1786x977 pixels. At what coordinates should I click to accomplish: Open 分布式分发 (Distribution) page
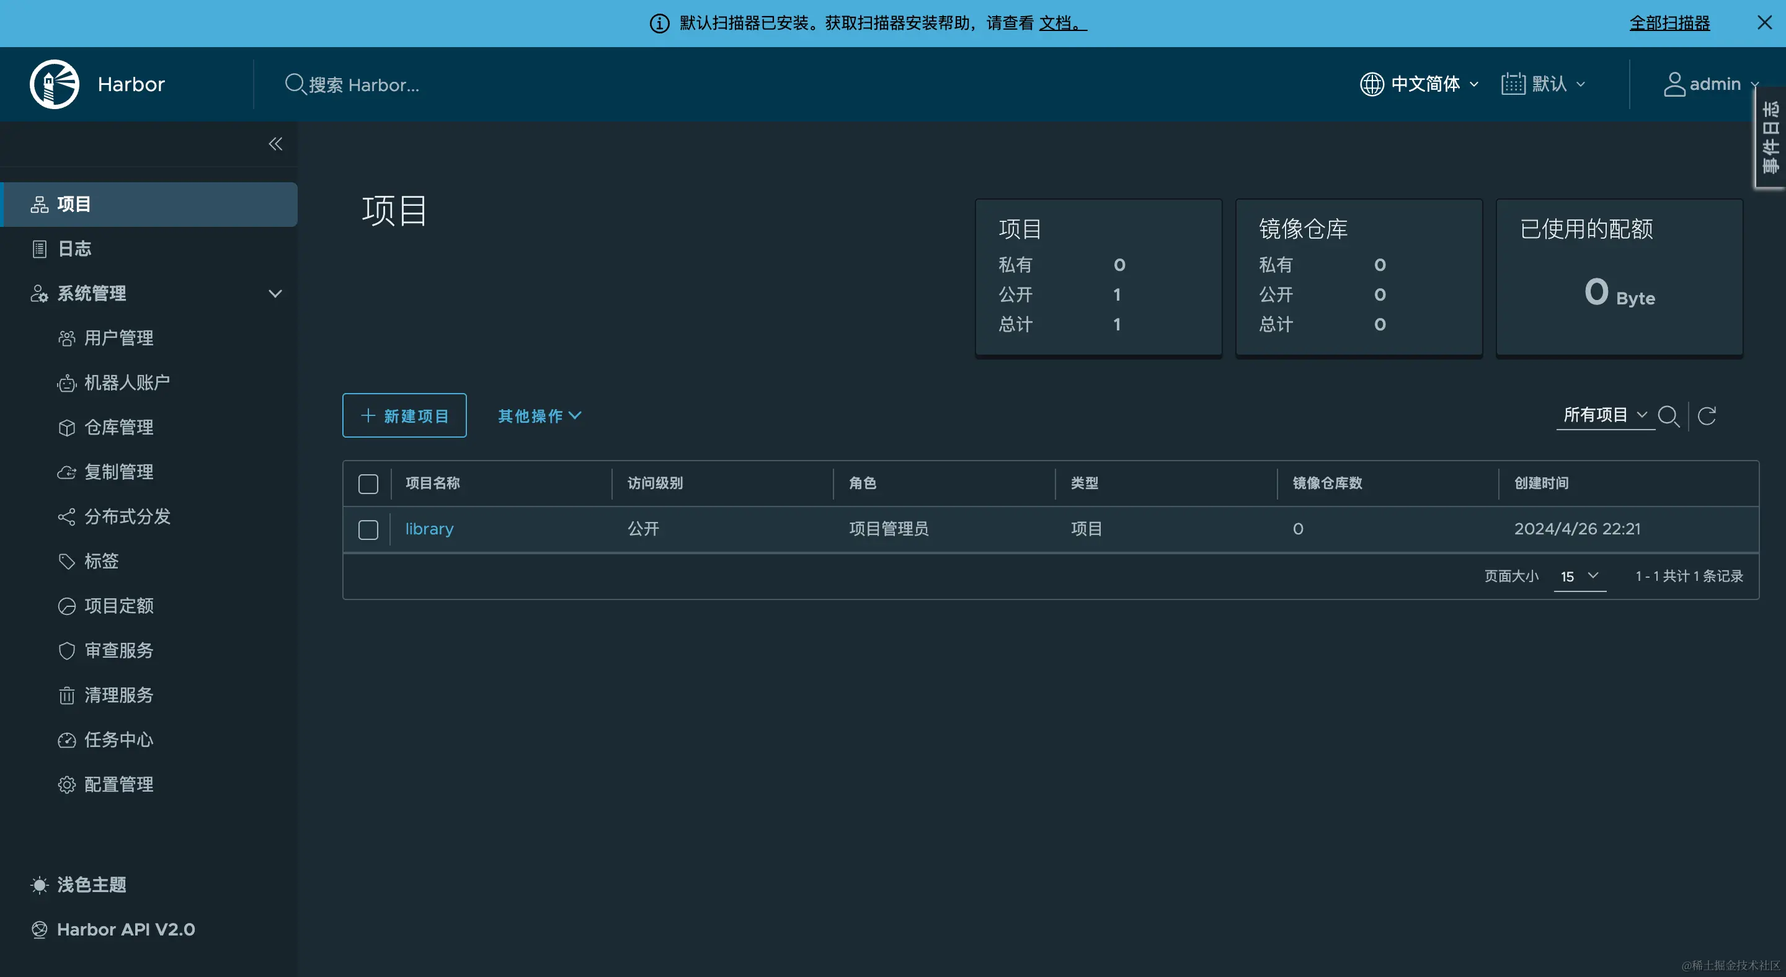click(x=128, y=516)
